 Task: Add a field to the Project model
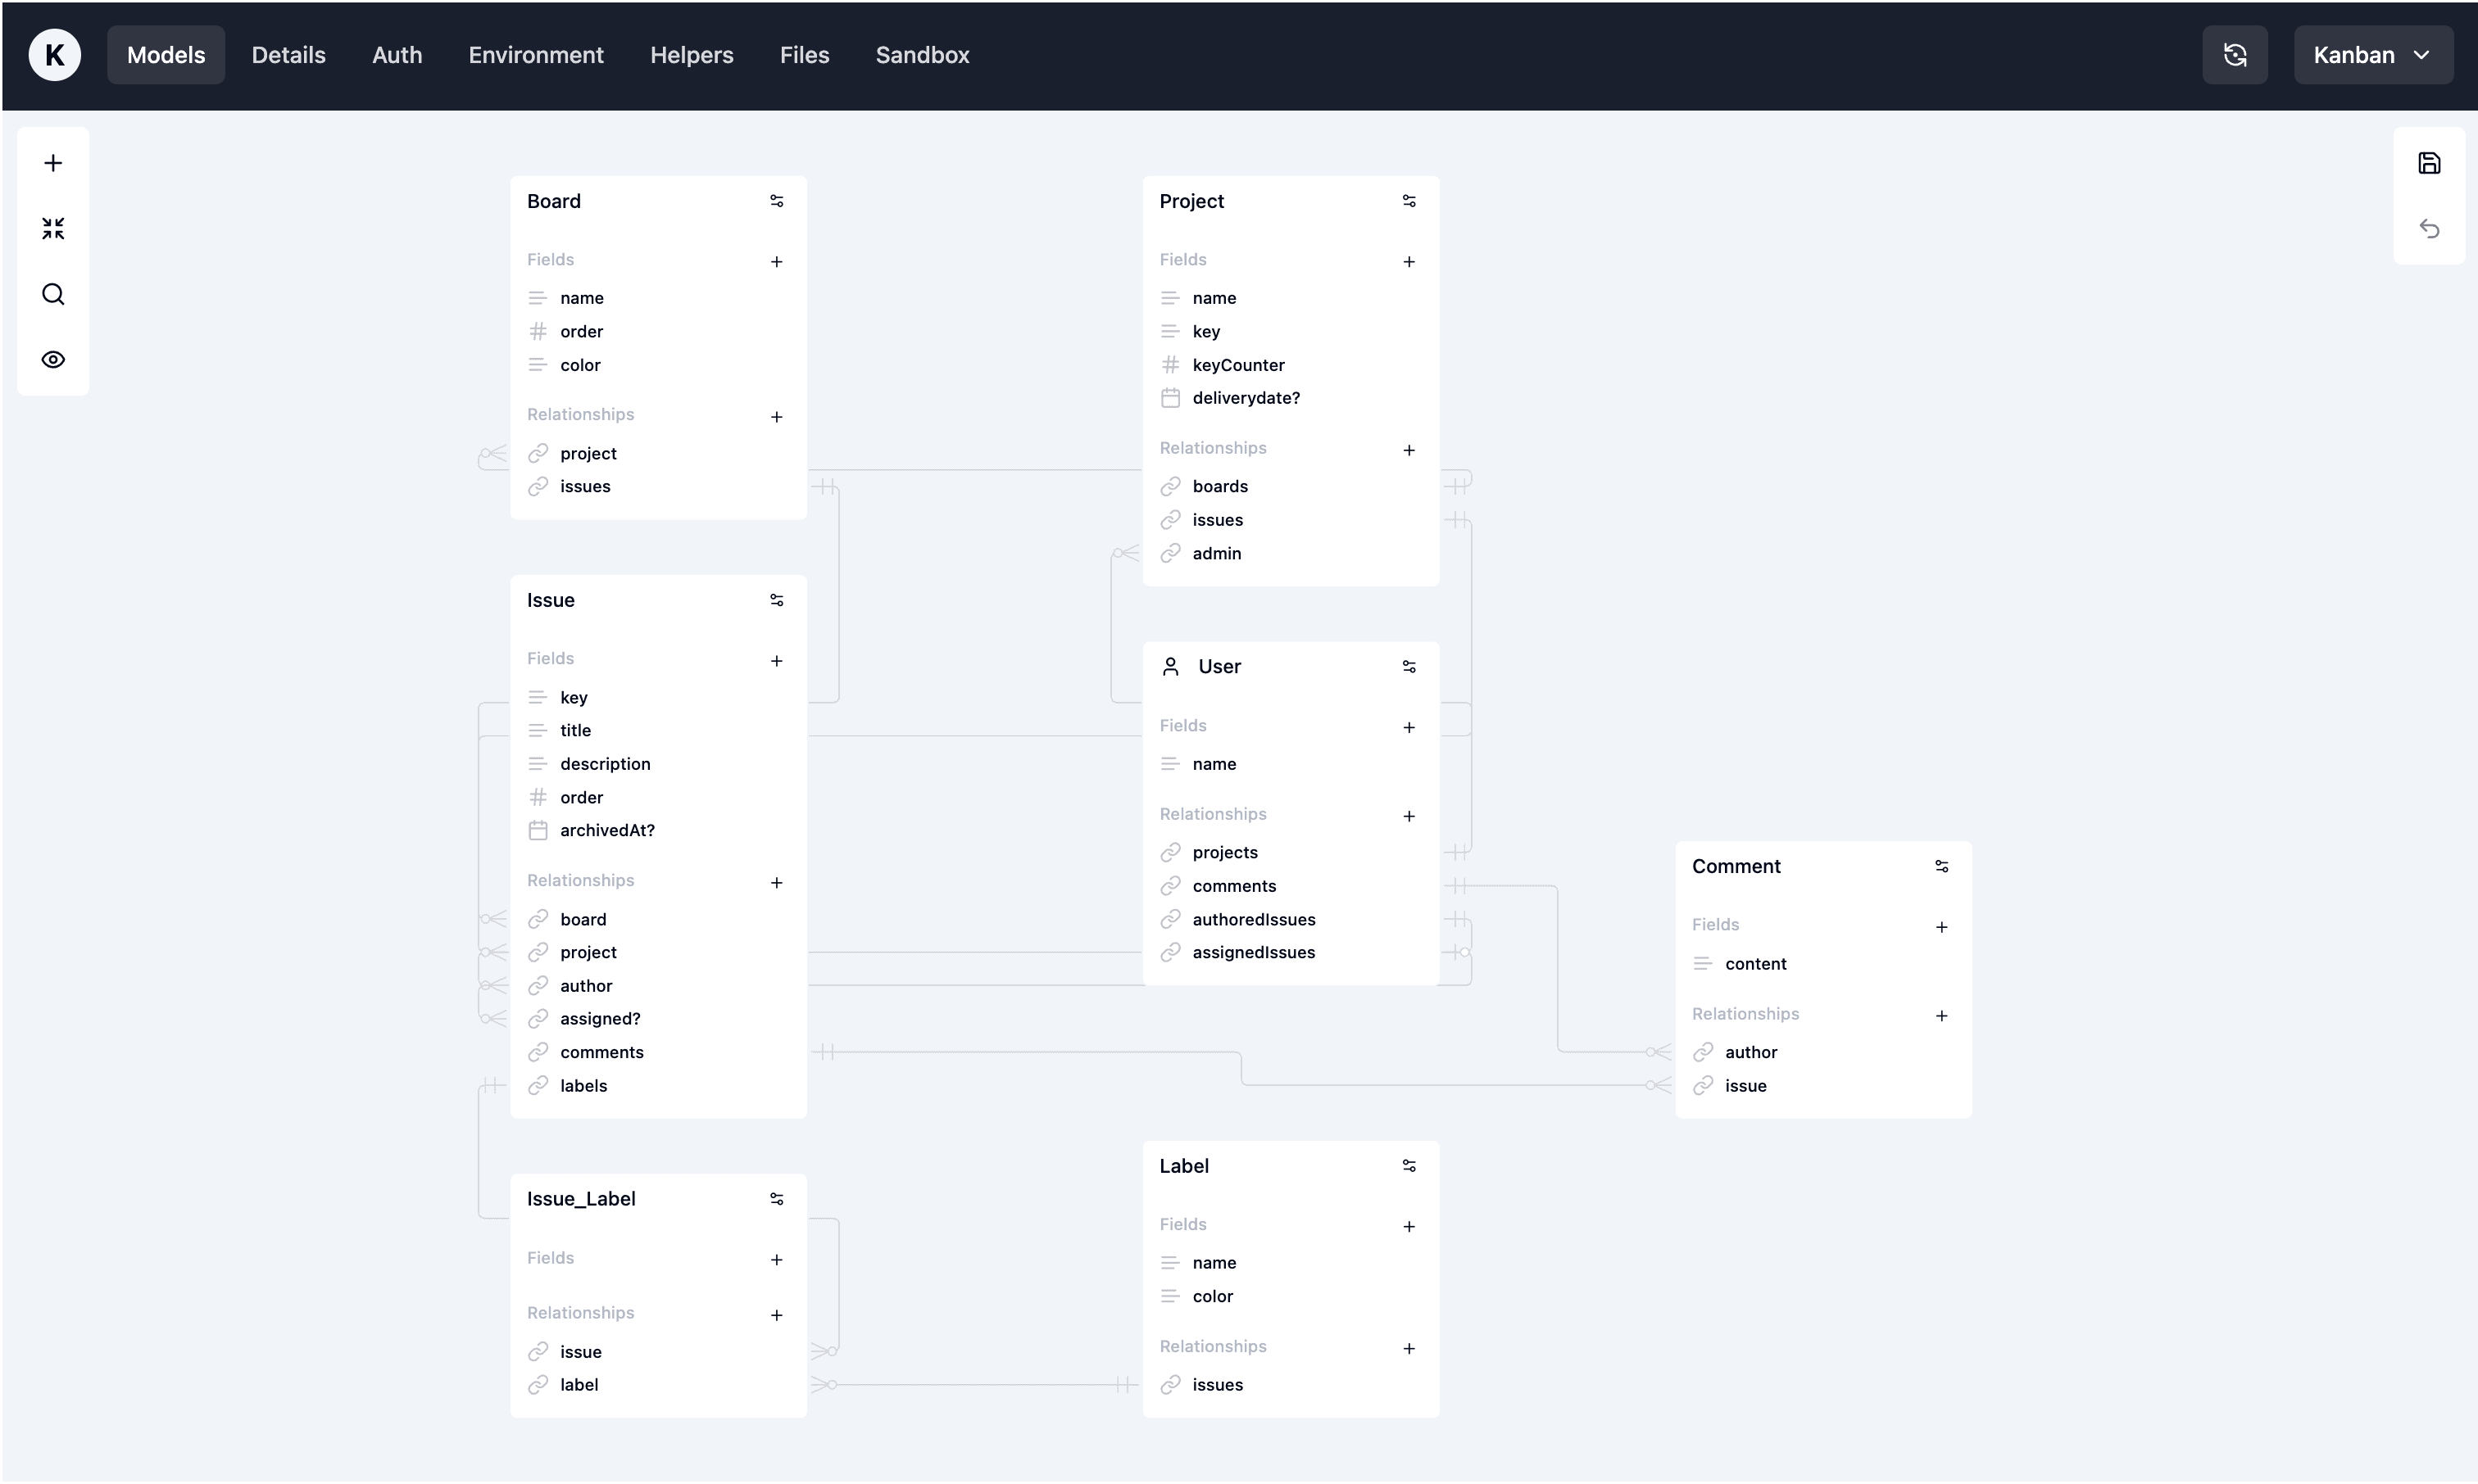point(1409,262)
